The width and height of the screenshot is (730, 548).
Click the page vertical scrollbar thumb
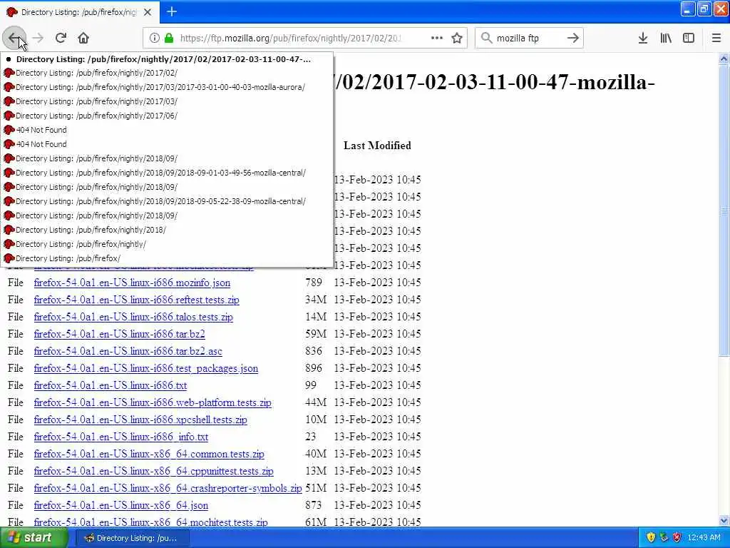tap(724, 210)
